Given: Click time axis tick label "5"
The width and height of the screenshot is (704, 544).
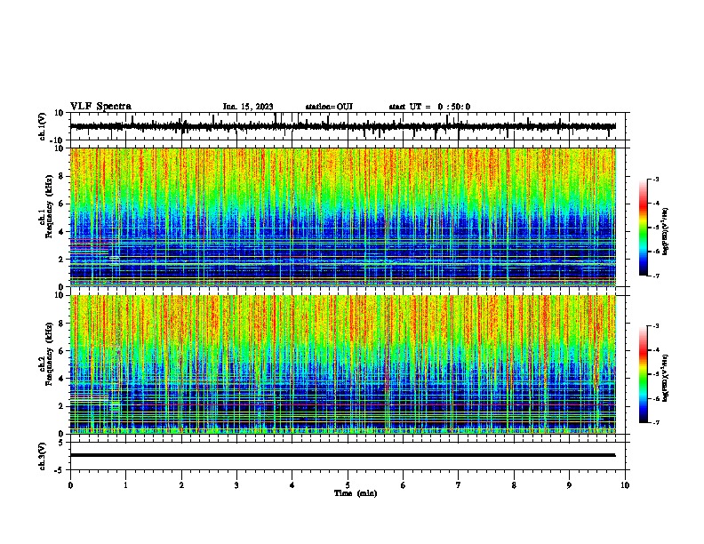Looking at the screenshot, I should [348, 485].
